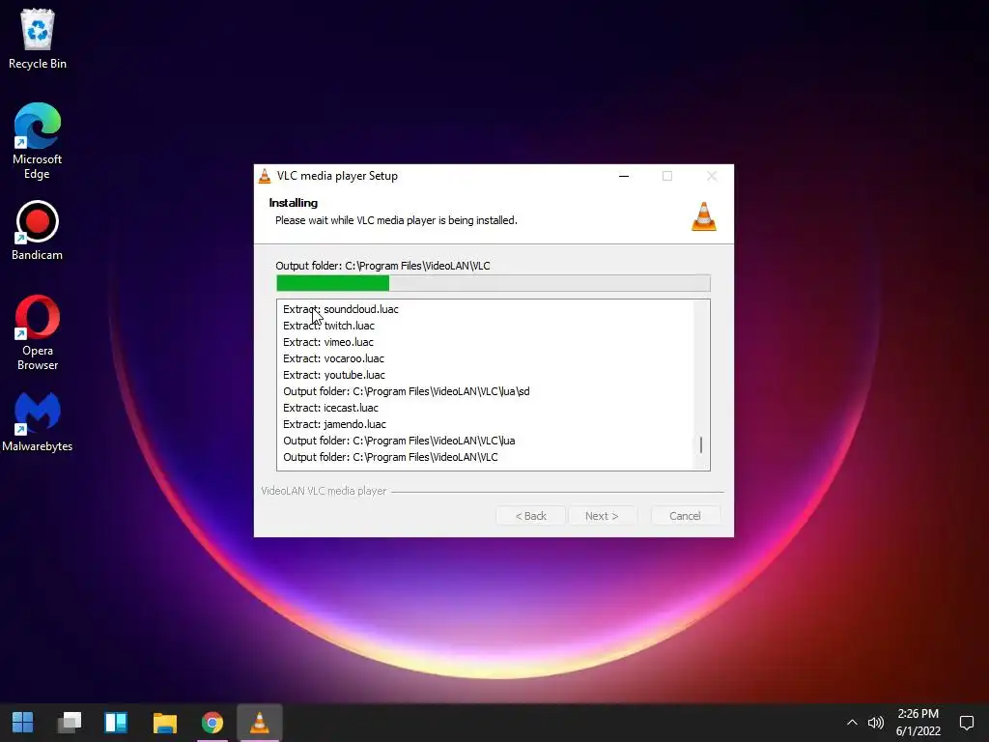The width and height of the screenshot is (989, 742).
Task: Open the Recycle Bin desktop icon
Action: [x=38, y=39]
